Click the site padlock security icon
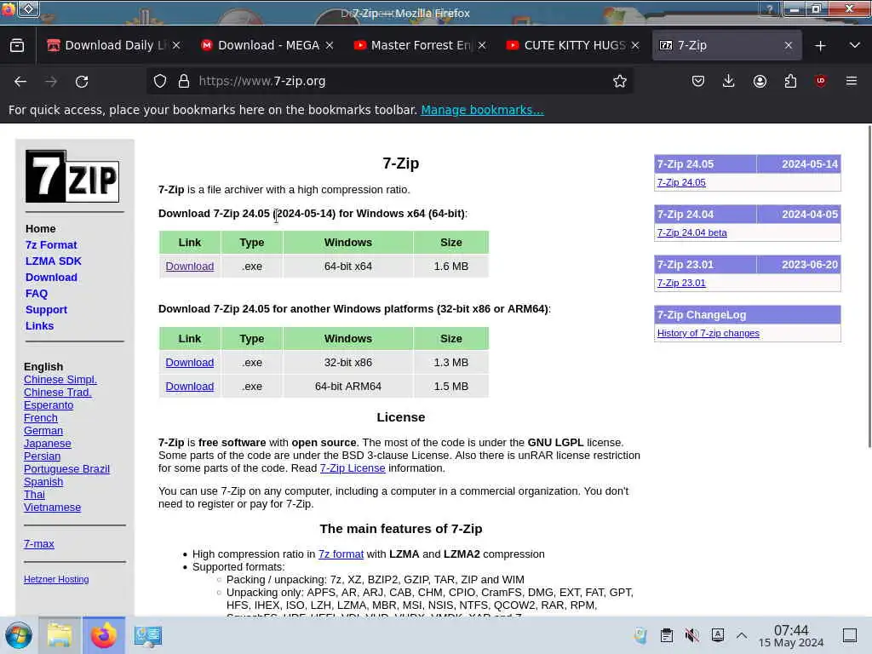This screenshot has height=654, width=872. click(184, 81)
